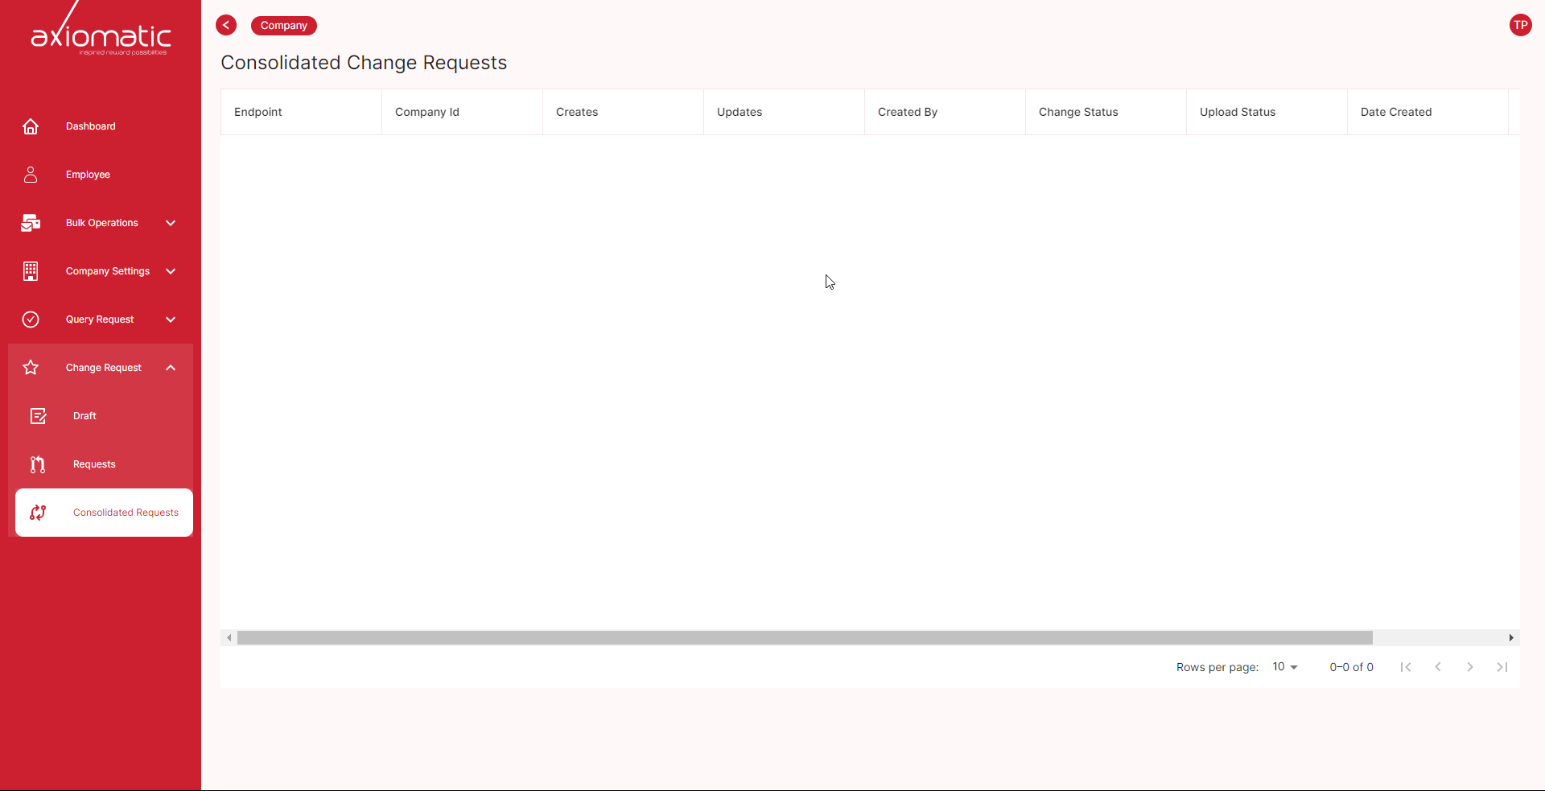Open the Dashboard from the sidebar
Viewport: 1545px width, 791px height.
point(31,126)
